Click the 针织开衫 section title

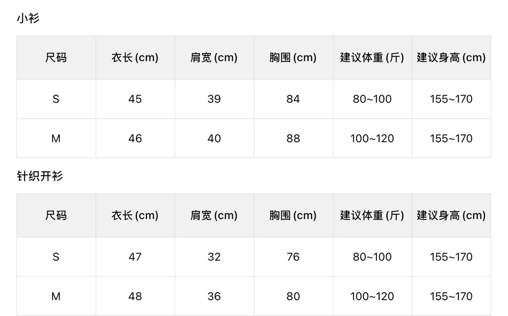(x=40, y=176)
